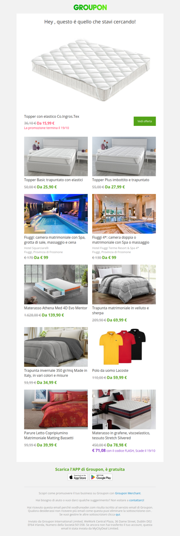
Task: View the Fiuggi Terme Resort spa photo
Action: point(124,214)
